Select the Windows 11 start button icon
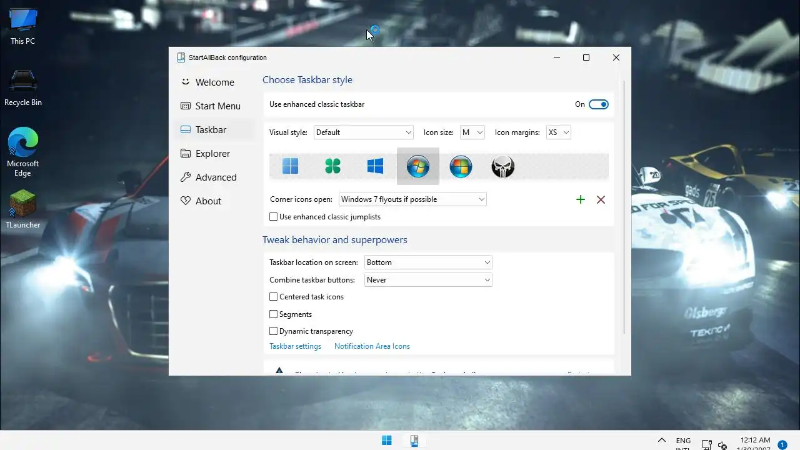Screen dimensions: 800x450 click(x=290, y=166)
